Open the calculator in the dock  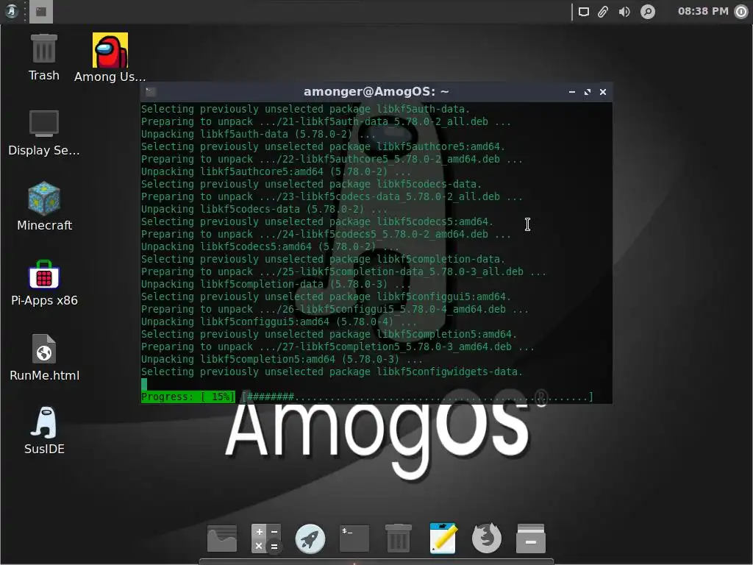click(266, 539)
